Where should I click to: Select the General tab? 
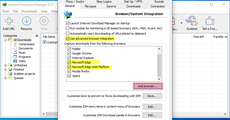click(x=70, y=6)
